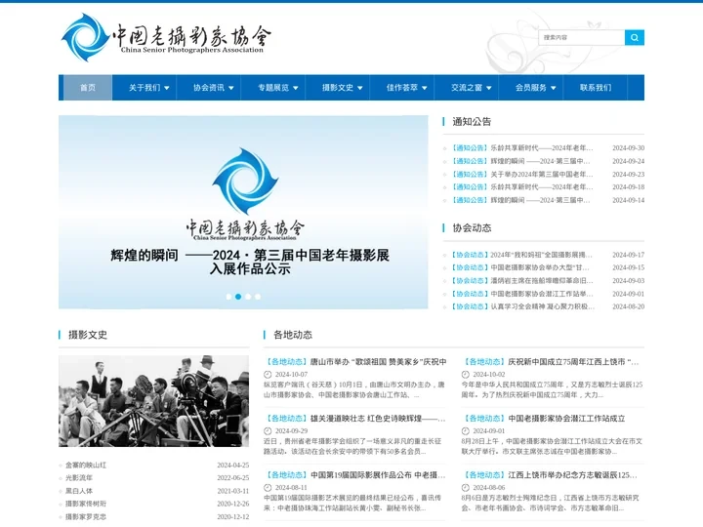This screenshot has height=527, width=703.
Task: Open the 摄影文史 section heading
Action: point(88,335)
